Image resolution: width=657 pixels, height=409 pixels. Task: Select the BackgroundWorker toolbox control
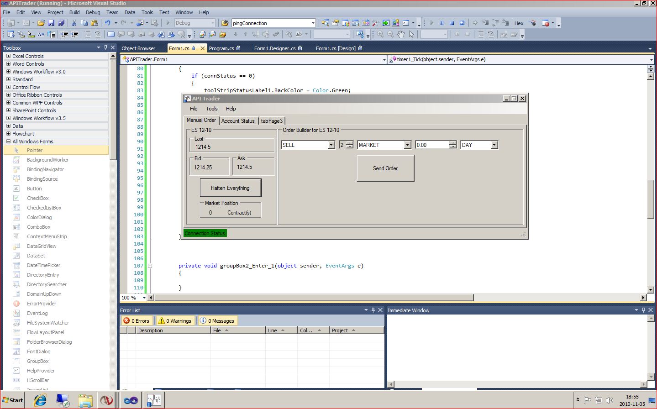47,160
